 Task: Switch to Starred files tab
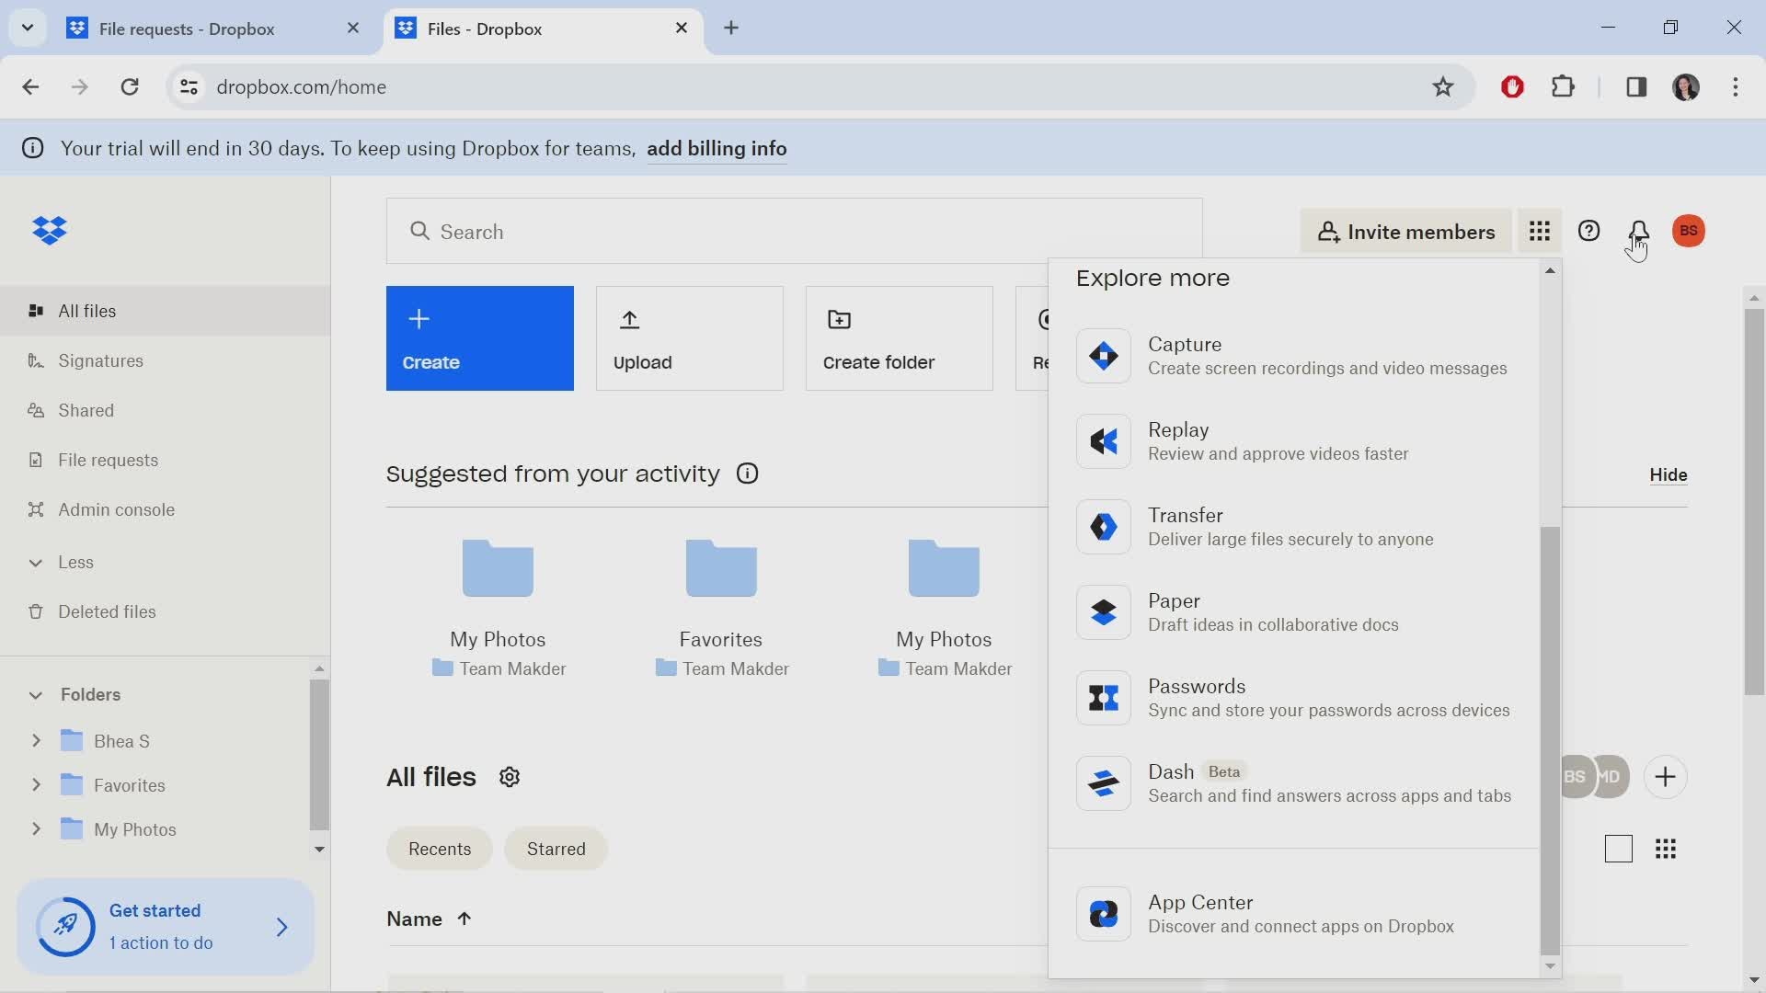tap(556, 848)
